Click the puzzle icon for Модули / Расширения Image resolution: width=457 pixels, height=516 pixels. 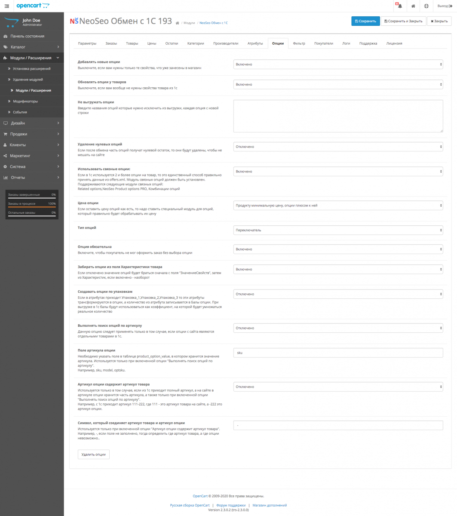(6, 58)
